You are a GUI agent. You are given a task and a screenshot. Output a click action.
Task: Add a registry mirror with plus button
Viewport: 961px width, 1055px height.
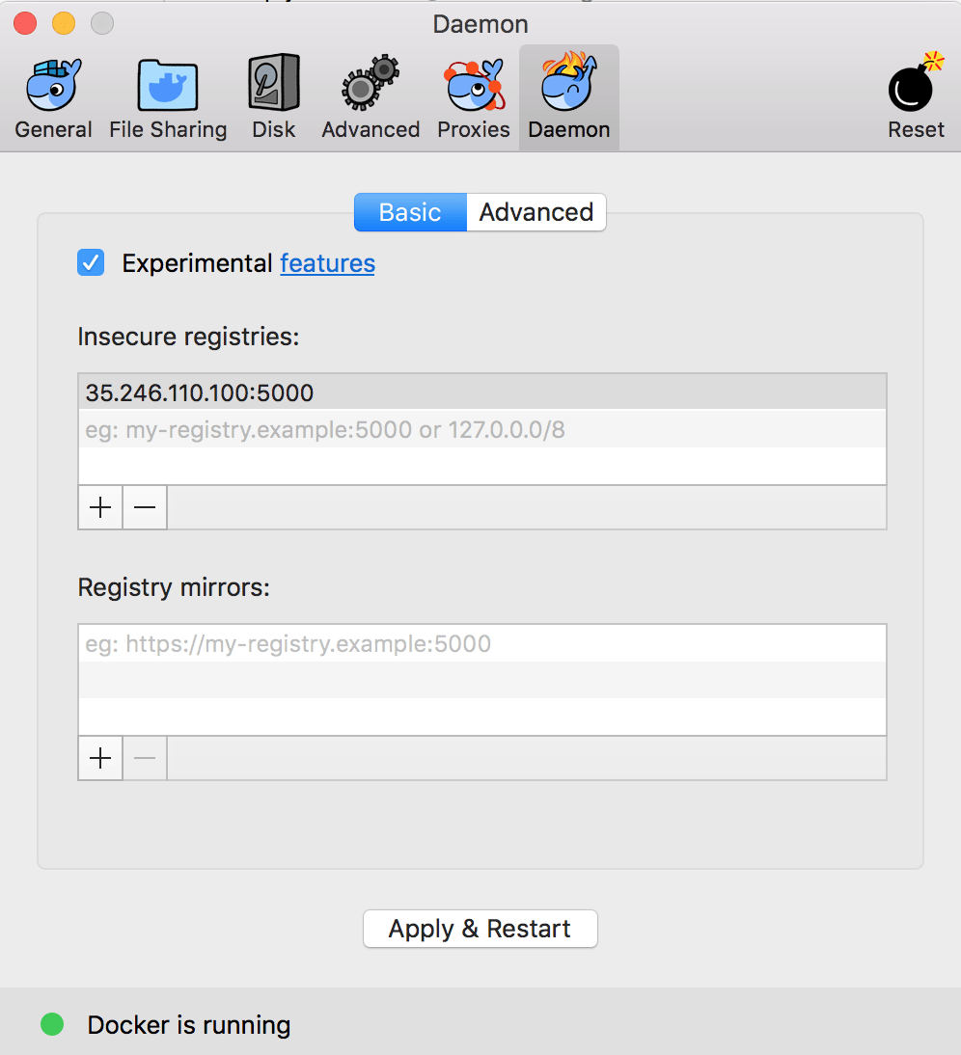(100, 758)
